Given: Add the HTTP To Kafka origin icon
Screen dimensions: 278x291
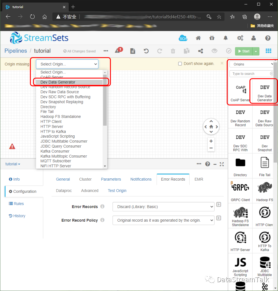Looking at the screenshot, I should tap(264, 237).
